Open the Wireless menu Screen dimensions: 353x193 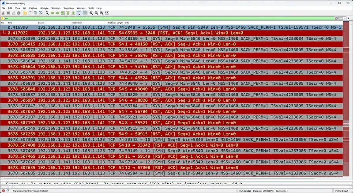tap(81, 8)
